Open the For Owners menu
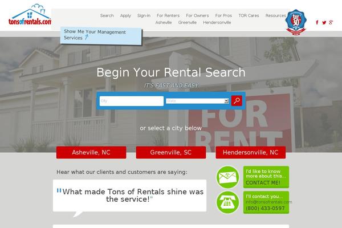342x228 pixels. click(x=197, y=15)
